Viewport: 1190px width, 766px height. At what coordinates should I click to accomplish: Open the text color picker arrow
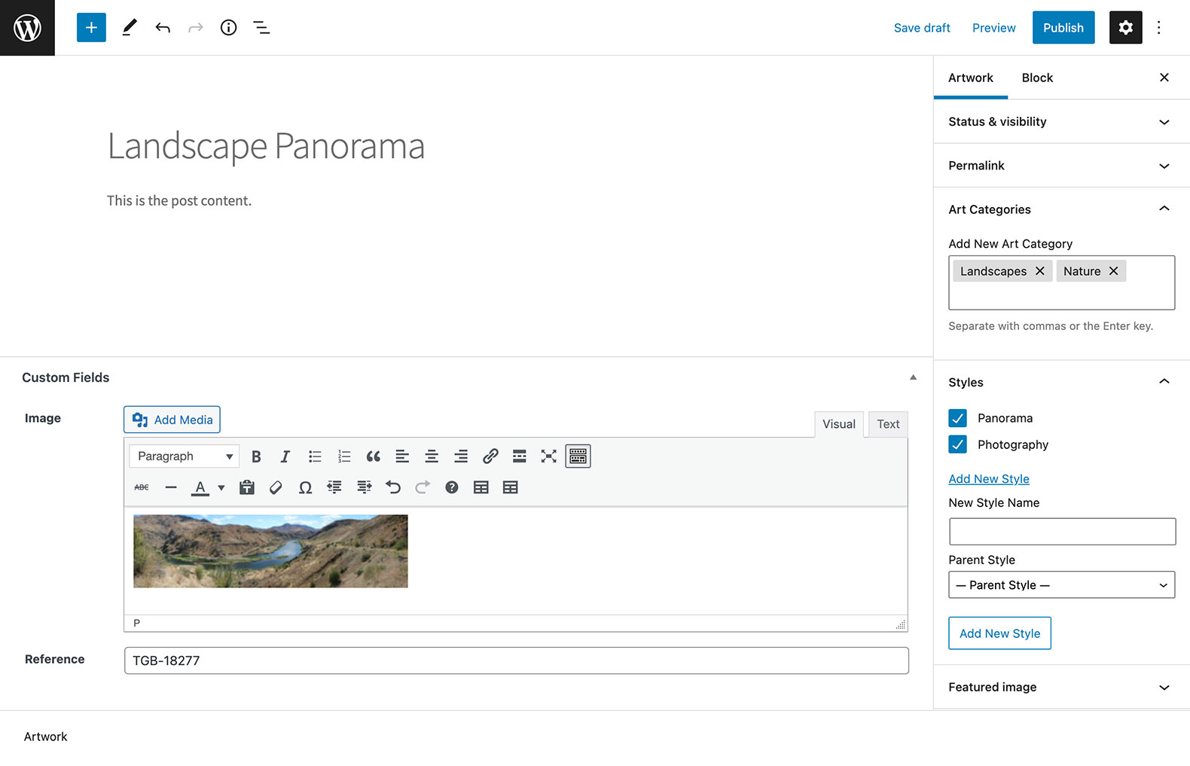click(221, 487)
